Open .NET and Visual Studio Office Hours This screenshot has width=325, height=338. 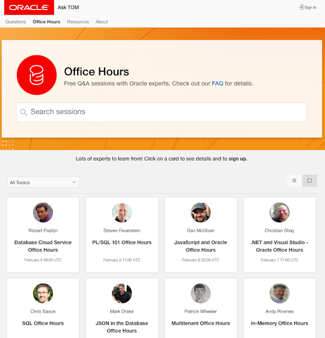point(280,246)
